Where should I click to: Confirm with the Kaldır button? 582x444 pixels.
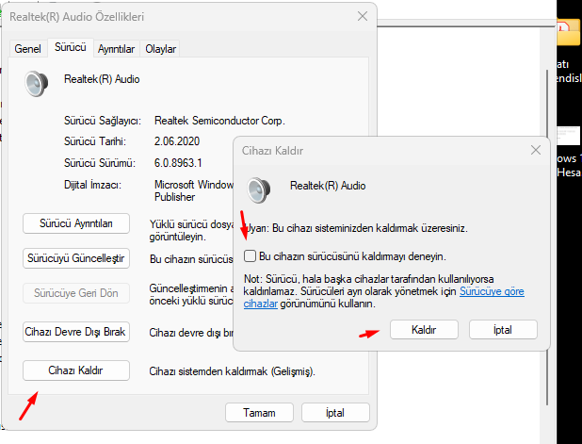pos(424,330)
